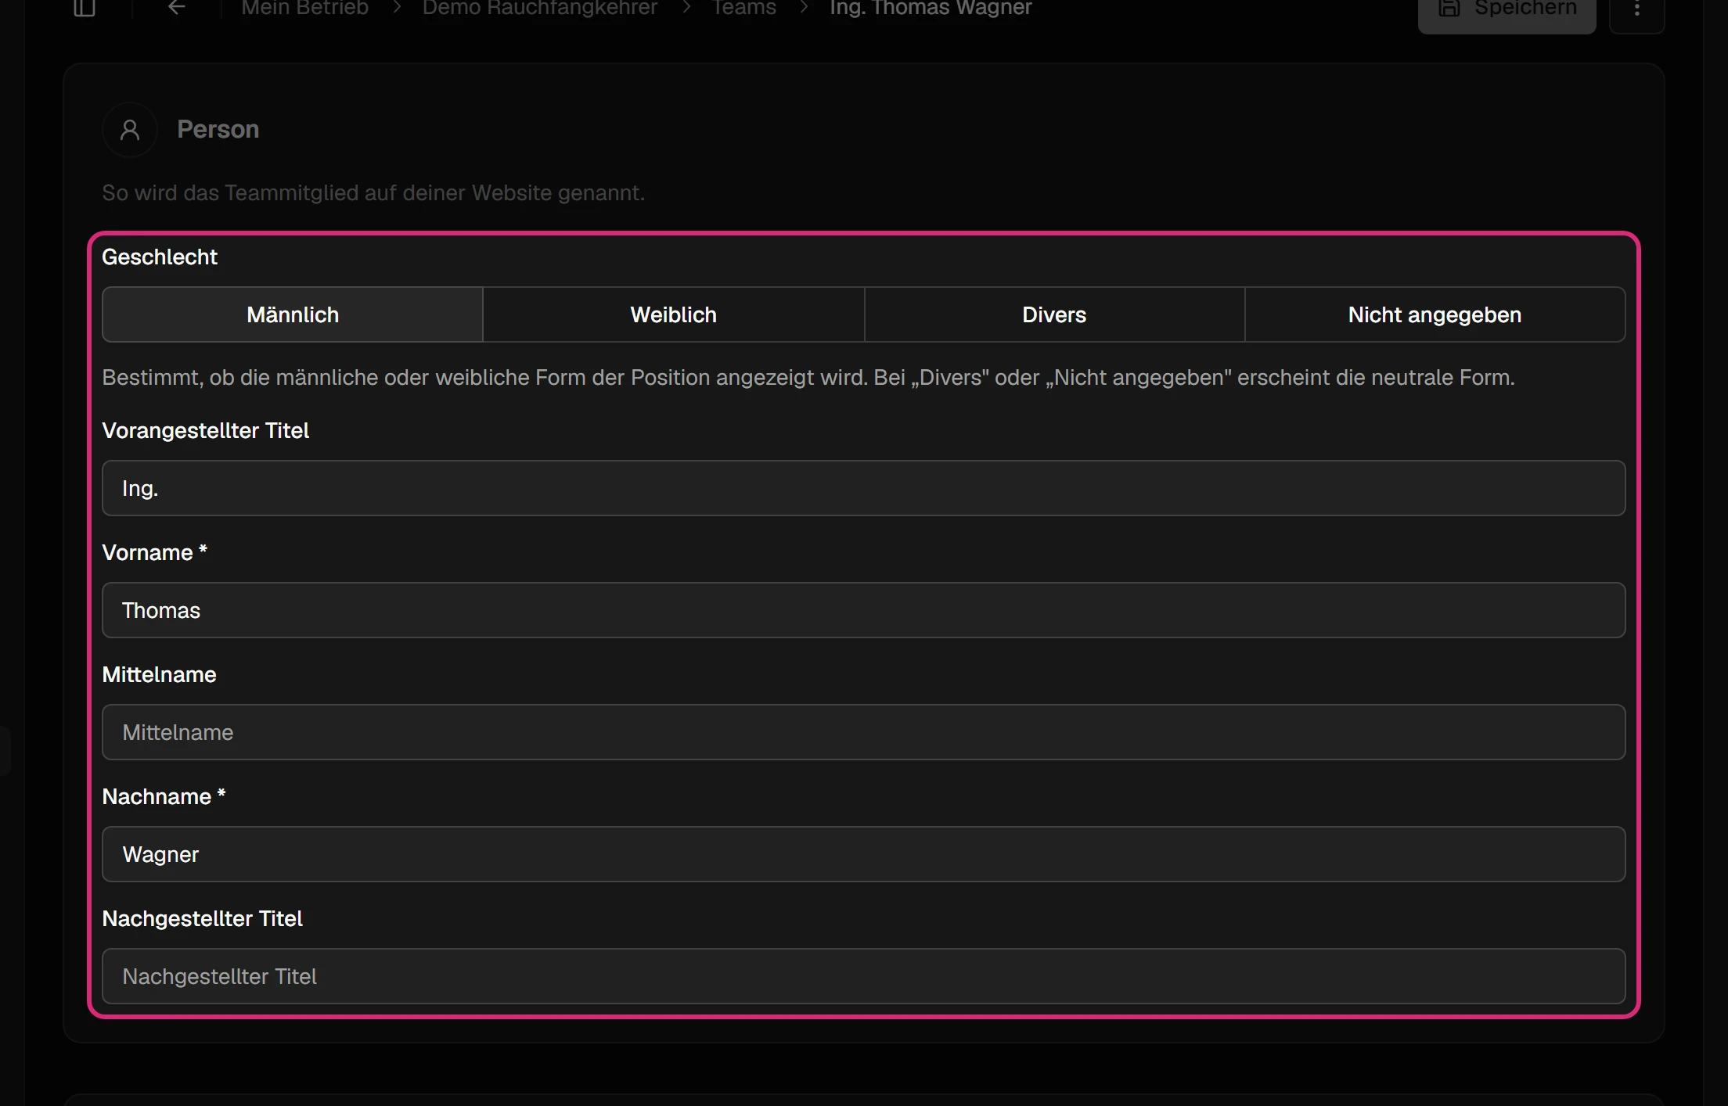Click the Person section heading
The height and width of the screenshot is (1106, 1728).
click(x=218, y=129)
